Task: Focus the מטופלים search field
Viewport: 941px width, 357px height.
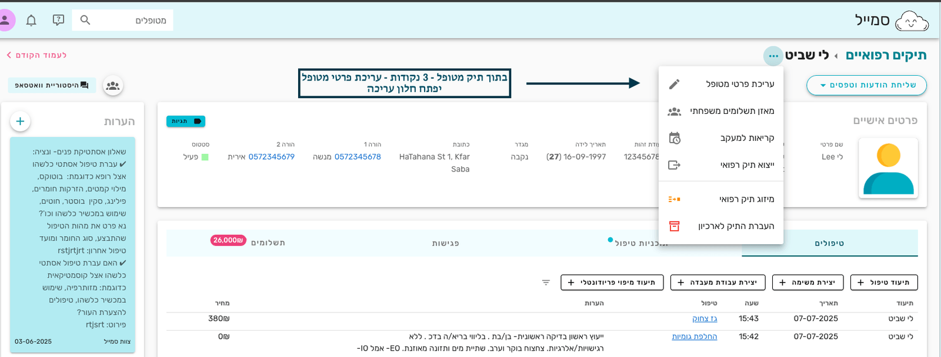Action: [x=122, y=21]
